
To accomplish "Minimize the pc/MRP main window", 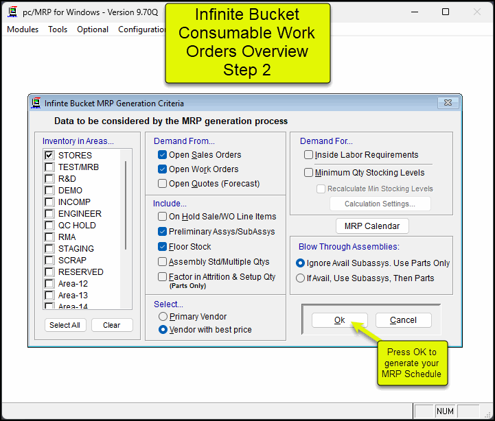I will click(415, 12).
